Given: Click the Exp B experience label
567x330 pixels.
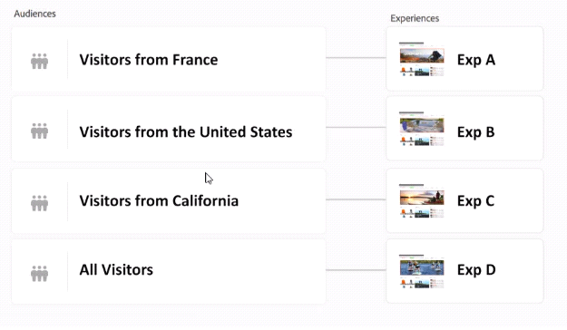Looking at the screenshot, I should point(476,132).
